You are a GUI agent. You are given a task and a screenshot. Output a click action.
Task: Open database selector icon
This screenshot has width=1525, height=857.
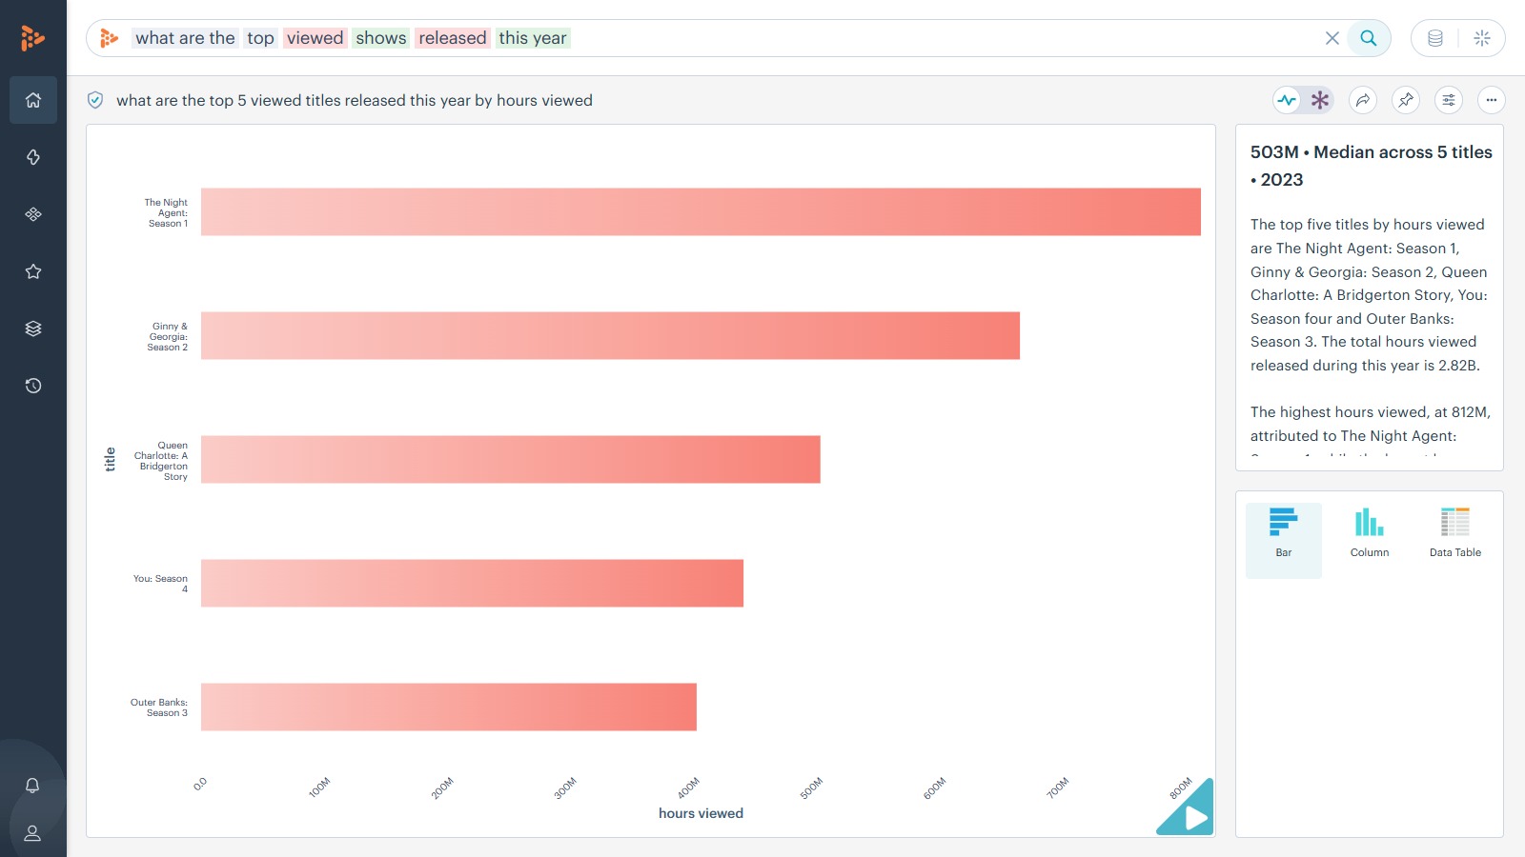pyautogui.click(x=1435, y=38)
